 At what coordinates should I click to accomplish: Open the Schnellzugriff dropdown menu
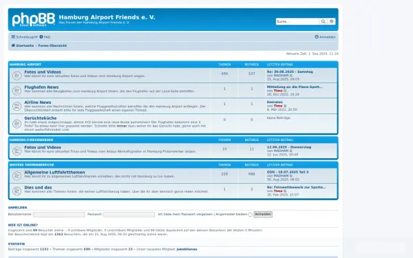25,37
